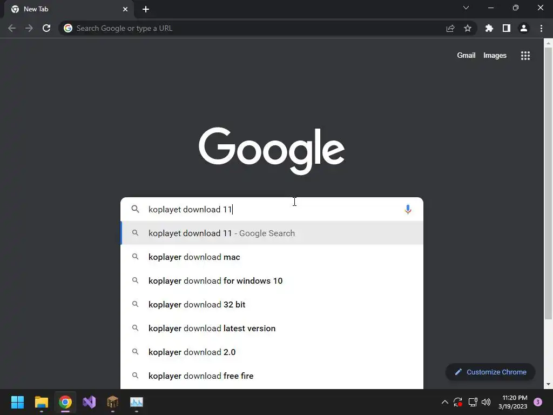Click the Google search text box
The width and height of the screenshot is (553, 415).
tap(273, 209)
